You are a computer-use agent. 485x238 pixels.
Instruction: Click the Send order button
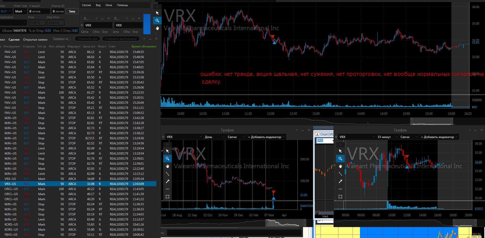pos(72,11)
